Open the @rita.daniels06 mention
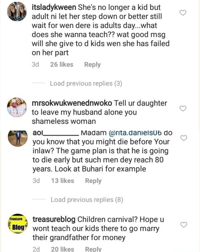The height and width of the screenshot is (252, 200). (135, 133)
